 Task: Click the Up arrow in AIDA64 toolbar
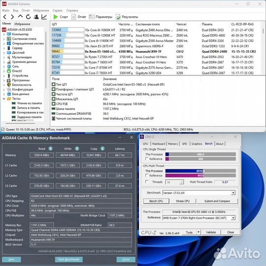click(x=20, y=16)
